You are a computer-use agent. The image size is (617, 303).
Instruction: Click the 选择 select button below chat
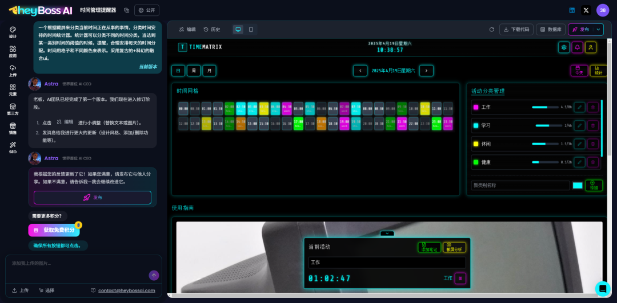click(47, 290)
